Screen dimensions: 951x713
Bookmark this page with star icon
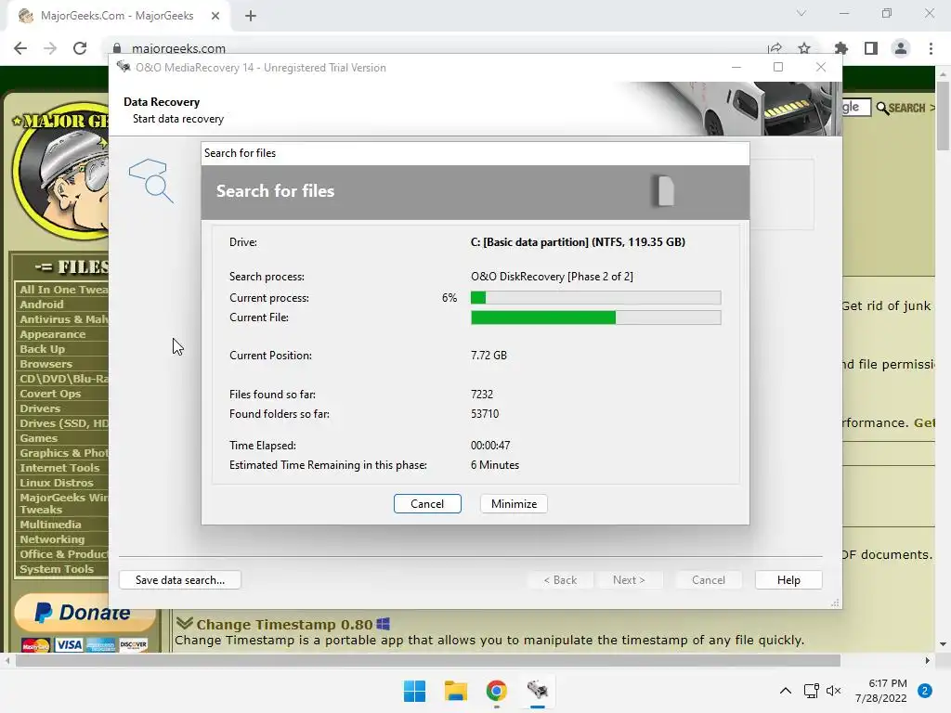804,48
